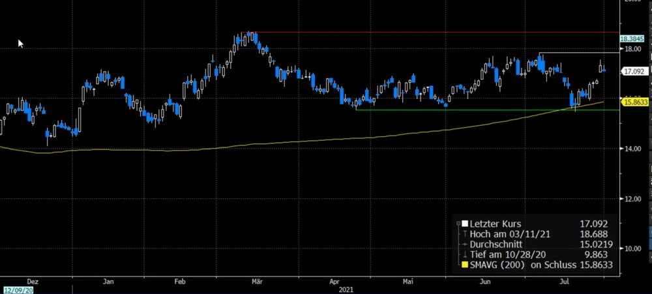Click the Mär label on time axis
This screenshot has height=294, width=652.
(x=257, y=282)
